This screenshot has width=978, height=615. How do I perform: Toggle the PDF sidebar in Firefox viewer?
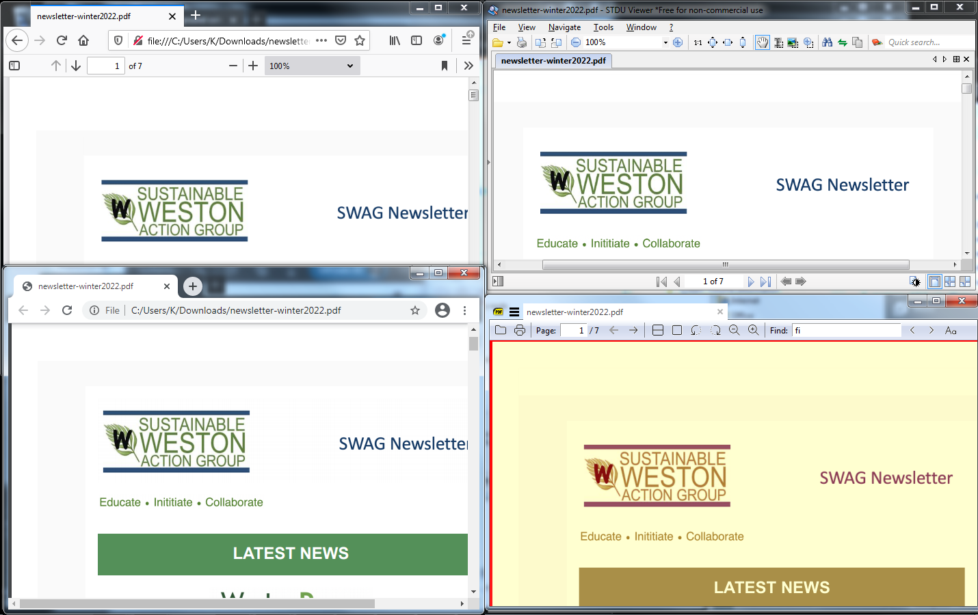(14, 66)
